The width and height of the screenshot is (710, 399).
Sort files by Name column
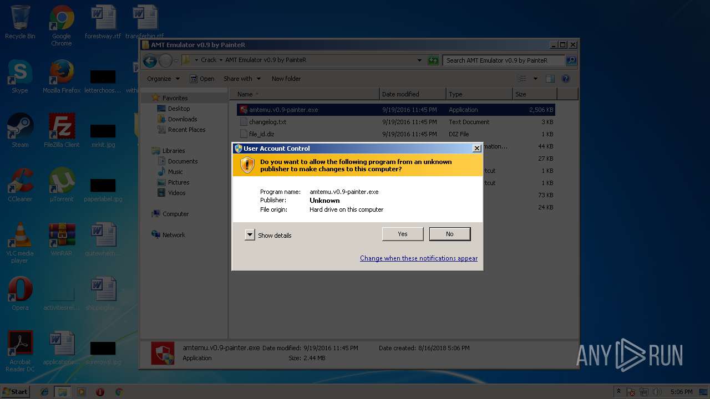click(305, 94)
